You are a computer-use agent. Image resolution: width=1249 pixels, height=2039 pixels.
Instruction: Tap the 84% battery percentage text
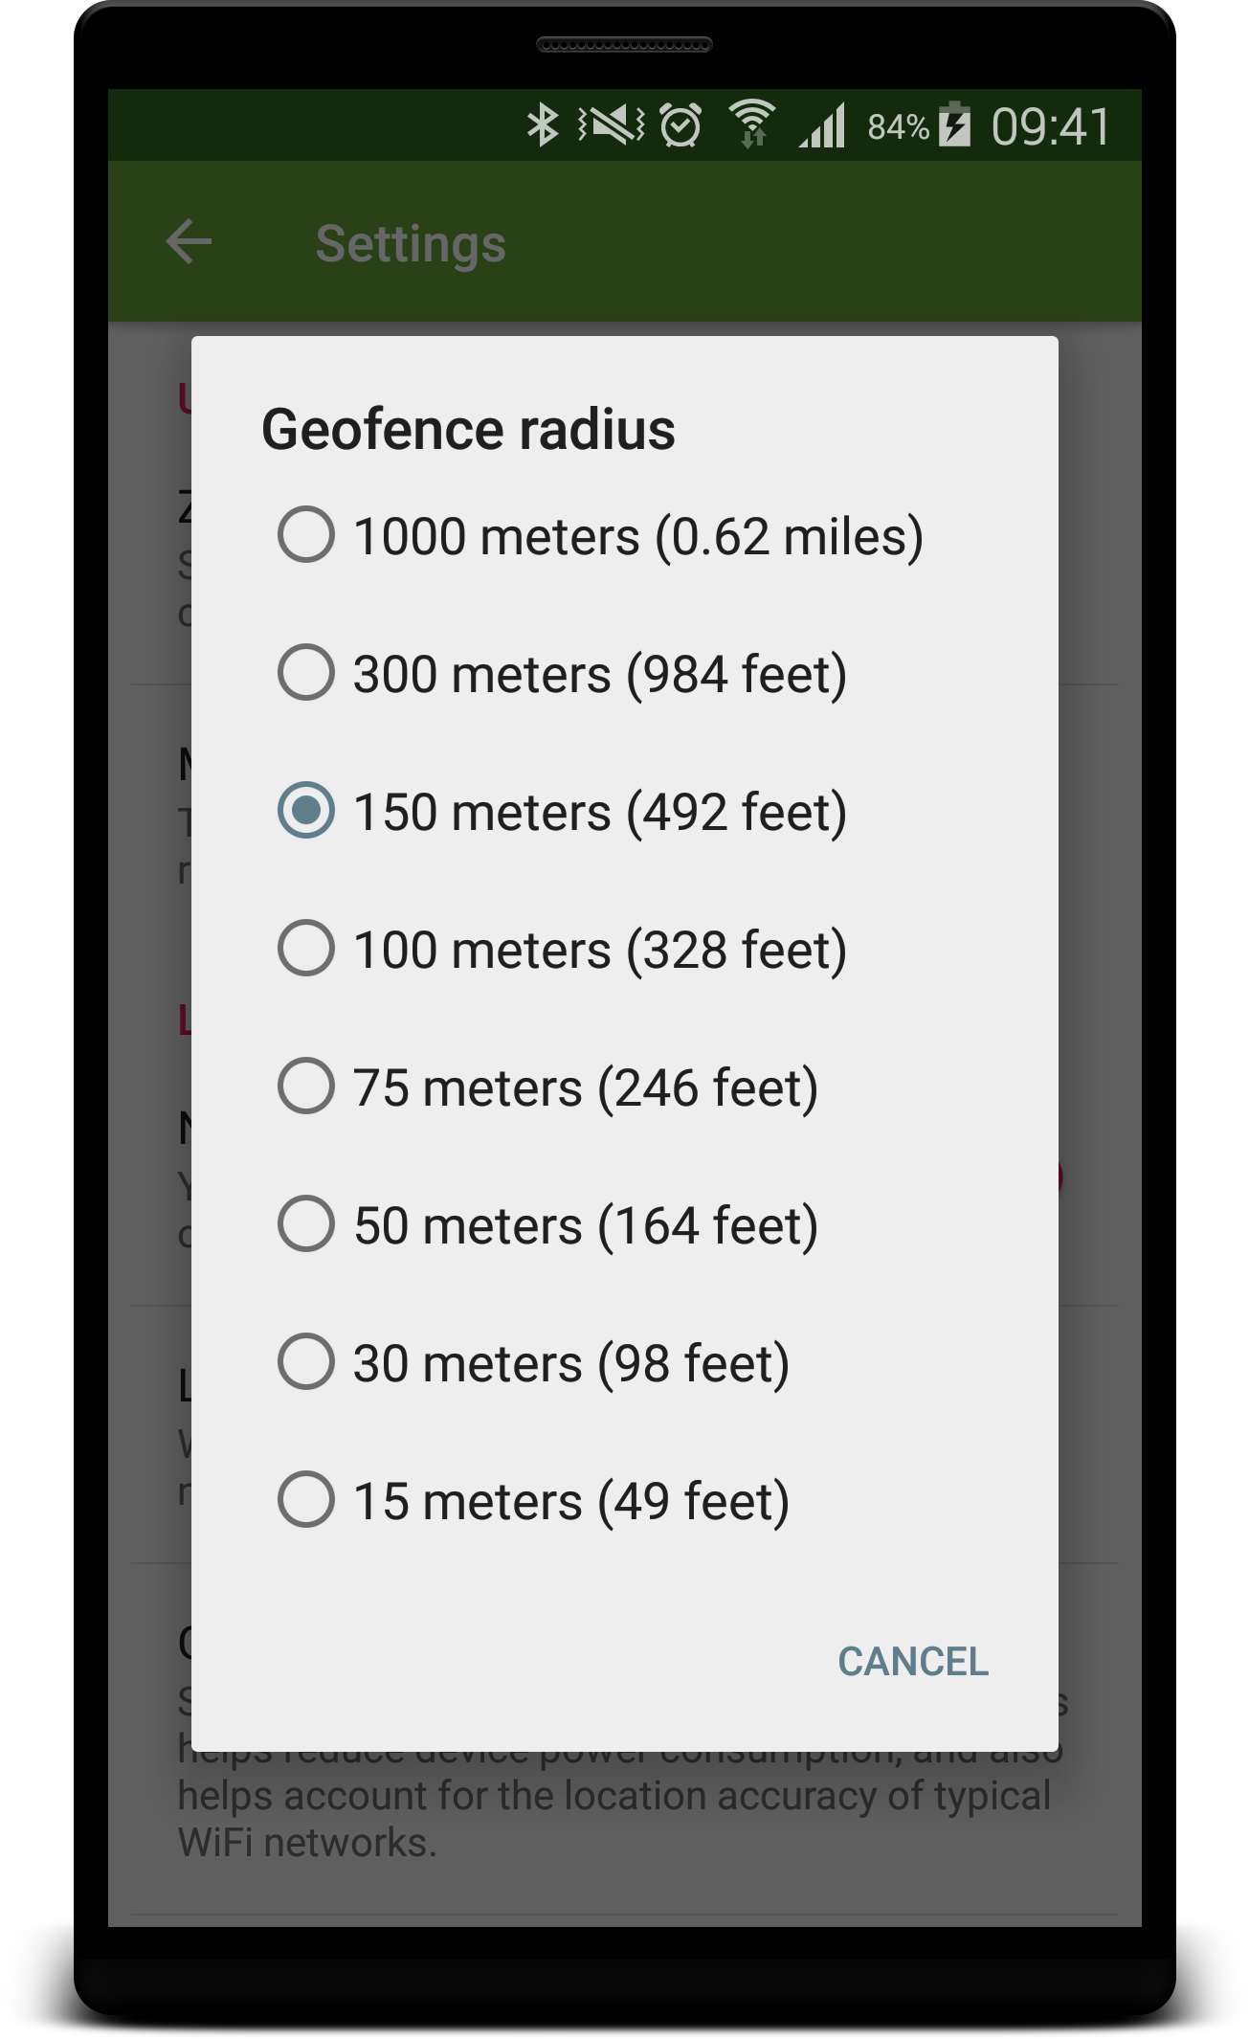pos(897,126)
